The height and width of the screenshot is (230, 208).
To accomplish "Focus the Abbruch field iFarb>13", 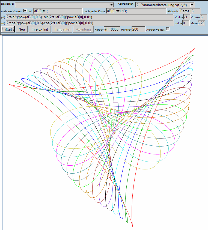I will 190,11.
